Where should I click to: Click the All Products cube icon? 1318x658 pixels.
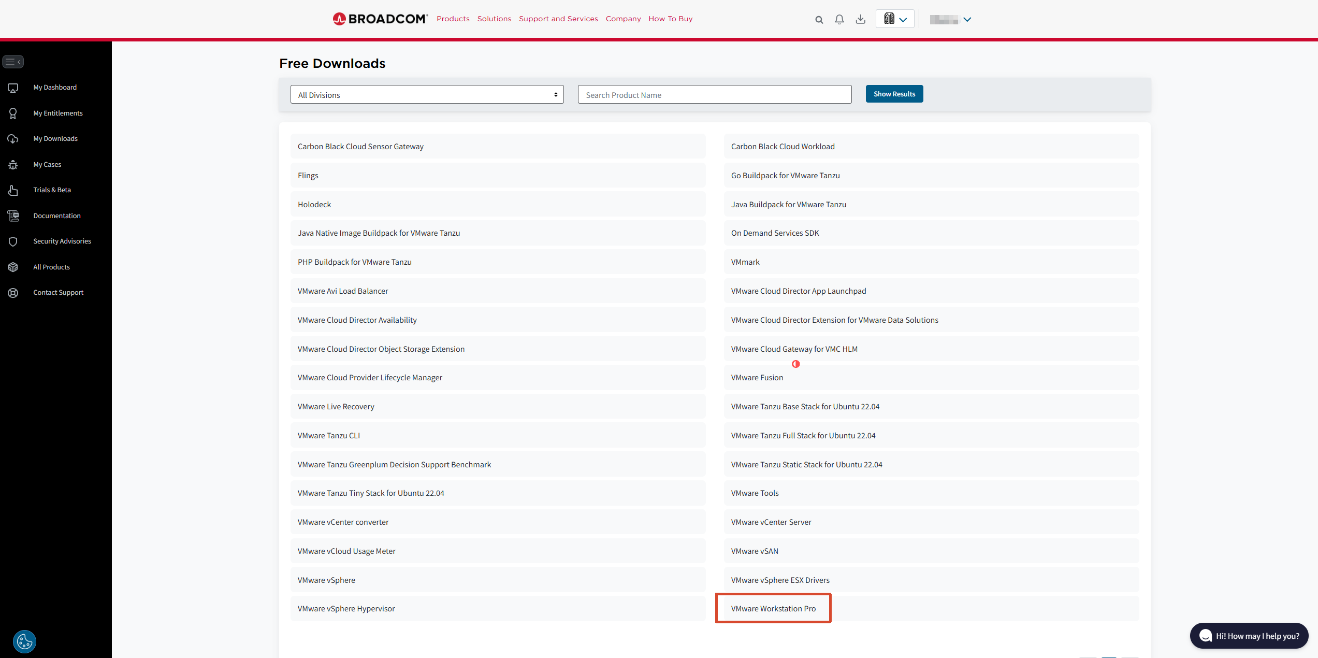tap(13, 267)
